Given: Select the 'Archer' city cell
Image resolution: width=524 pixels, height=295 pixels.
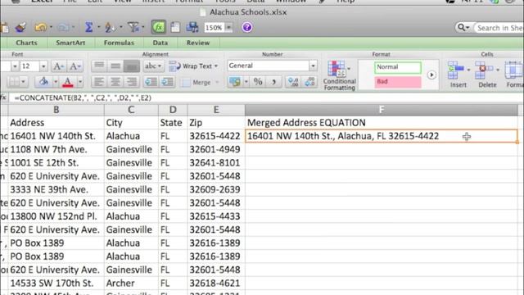Looking at the screenshot, I should point(131,284).
